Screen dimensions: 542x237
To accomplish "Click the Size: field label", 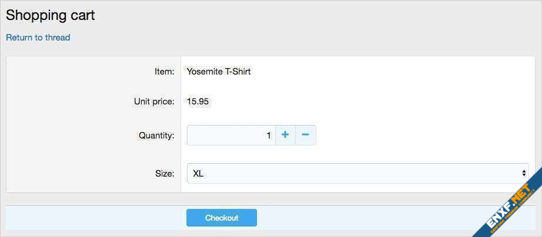I will click(165, 174).
